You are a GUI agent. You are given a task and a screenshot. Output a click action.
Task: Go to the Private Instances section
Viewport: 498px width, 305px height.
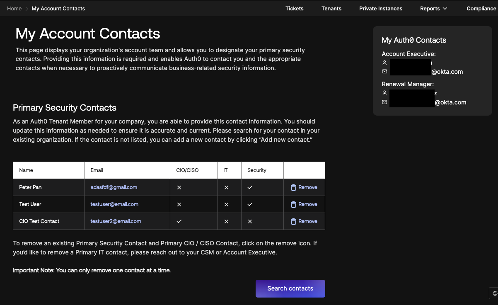(381, 8)
